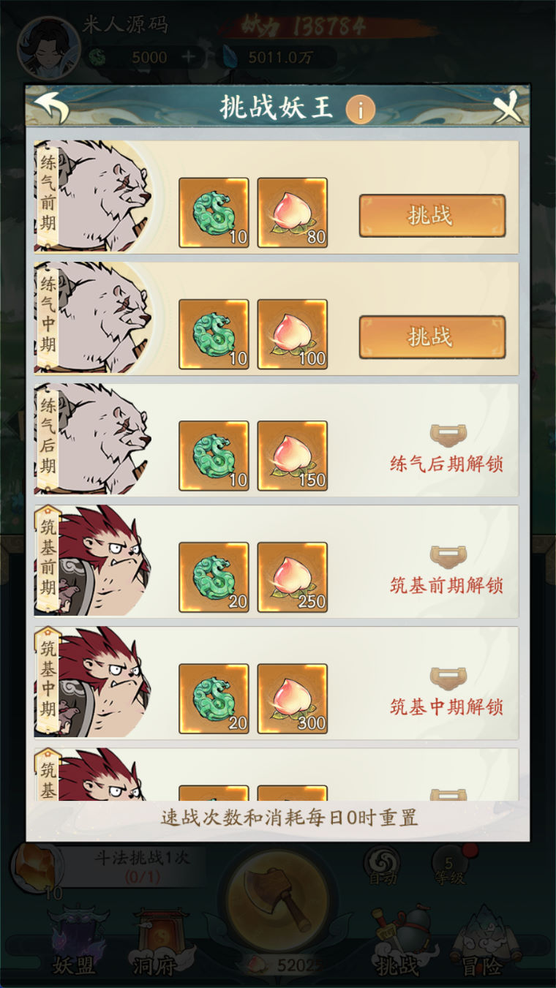
Task: Close the 挑战妖王 dialog with the X
Action: [x=508, y=108]
